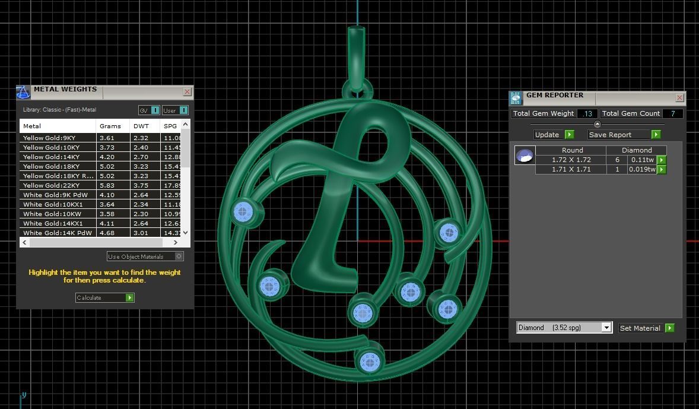Click the bottom-most gem on the pendant
699x409 pixels.
[x=370, y=361]
